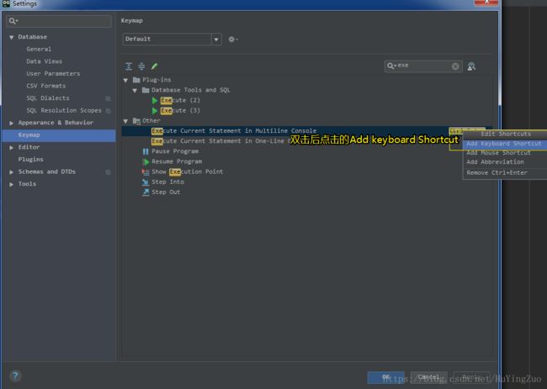This screenshot has width=547, height=389.
Task: Choose Remove Ctrl+Enter from context menu
Action: [x=497, y=172]
